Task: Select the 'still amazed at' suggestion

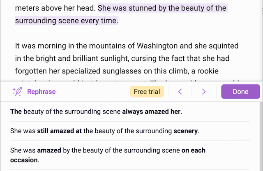Action: 130,131
